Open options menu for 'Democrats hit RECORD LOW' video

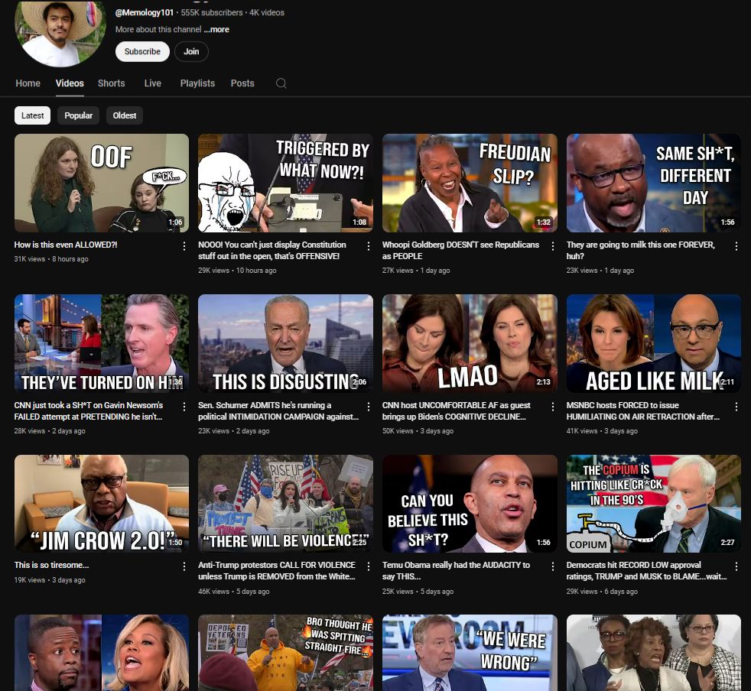click(x=736, y=566)
